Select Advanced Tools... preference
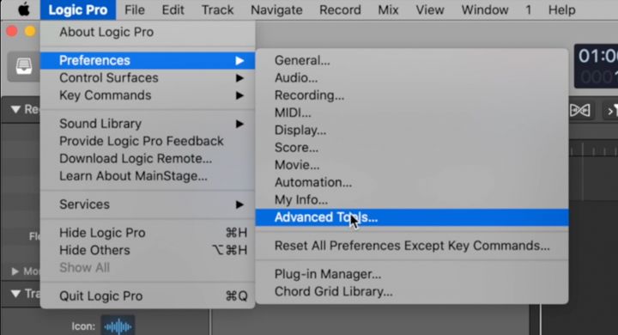Screen dimensions: 618x335 click(412, 217)
